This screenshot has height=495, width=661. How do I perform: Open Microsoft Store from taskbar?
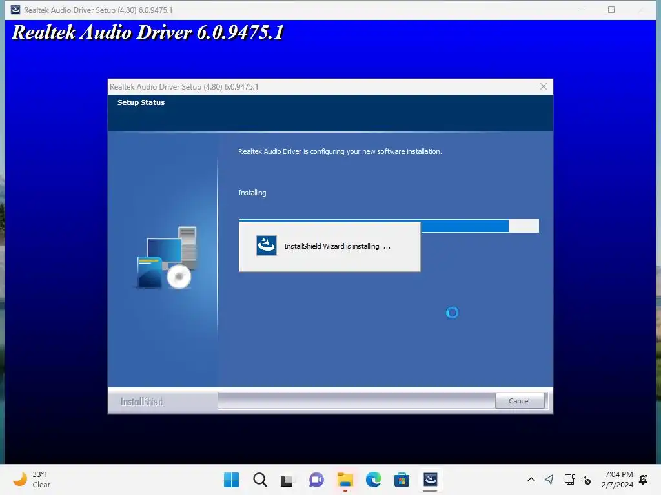(402, 480)
